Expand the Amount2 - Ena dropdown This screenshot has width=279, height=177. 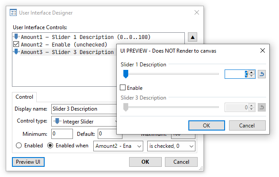coord(118,146)
